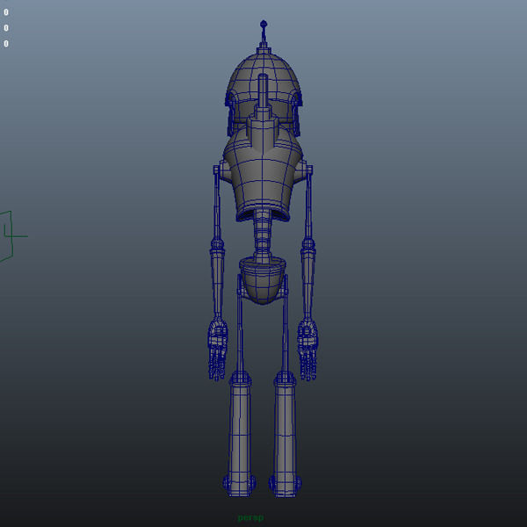The height and width of the screenshot is (527, 527).
Task: Pick the antenna ball atop the head
Action: pyautogui.click(x=263, y=25)
